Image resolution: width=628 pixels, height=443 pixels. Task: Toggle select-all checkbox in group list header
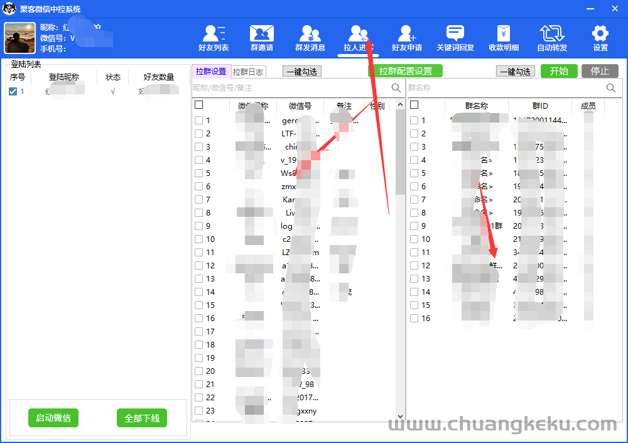point(414,105)
